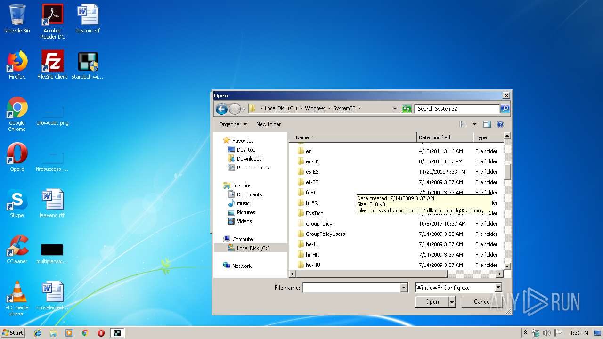This screenshot has height=339, width=603.
Task: Open Windows Explorer taskbar icon
Action: pyautogui.click(x=53, y=333)
